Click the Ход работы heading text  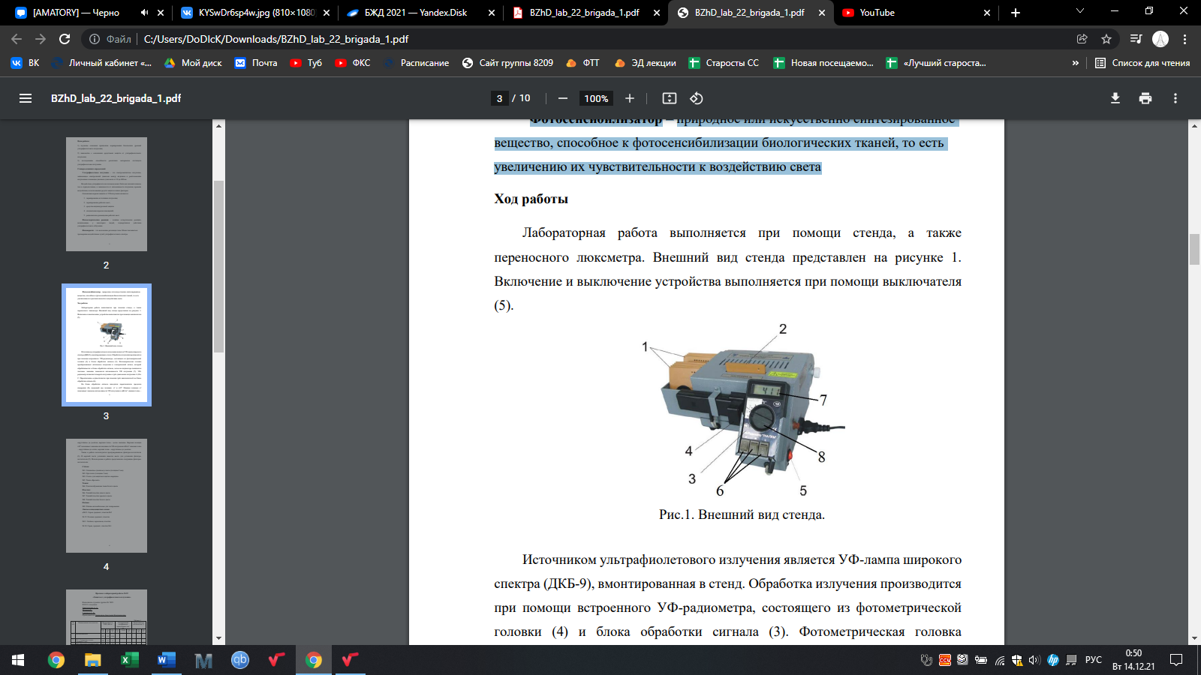pos(531,199)
